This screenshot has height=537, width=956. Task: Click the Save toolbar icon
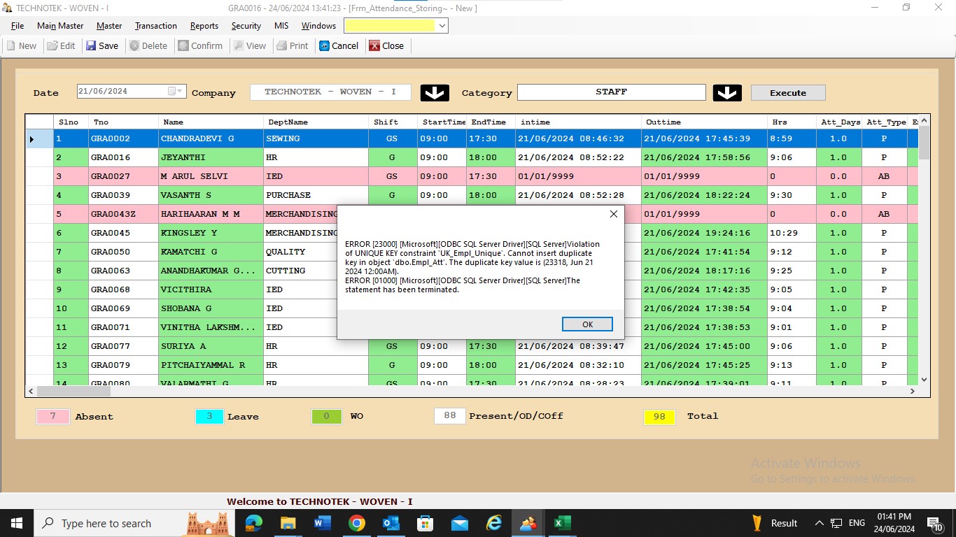(x=92, y=46)
